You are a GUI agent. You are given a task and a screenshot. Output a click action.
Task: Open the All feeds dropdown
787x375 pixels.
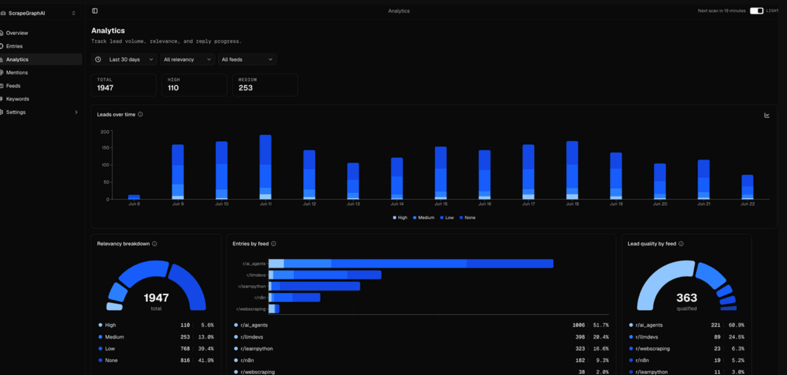coord(247,60)
